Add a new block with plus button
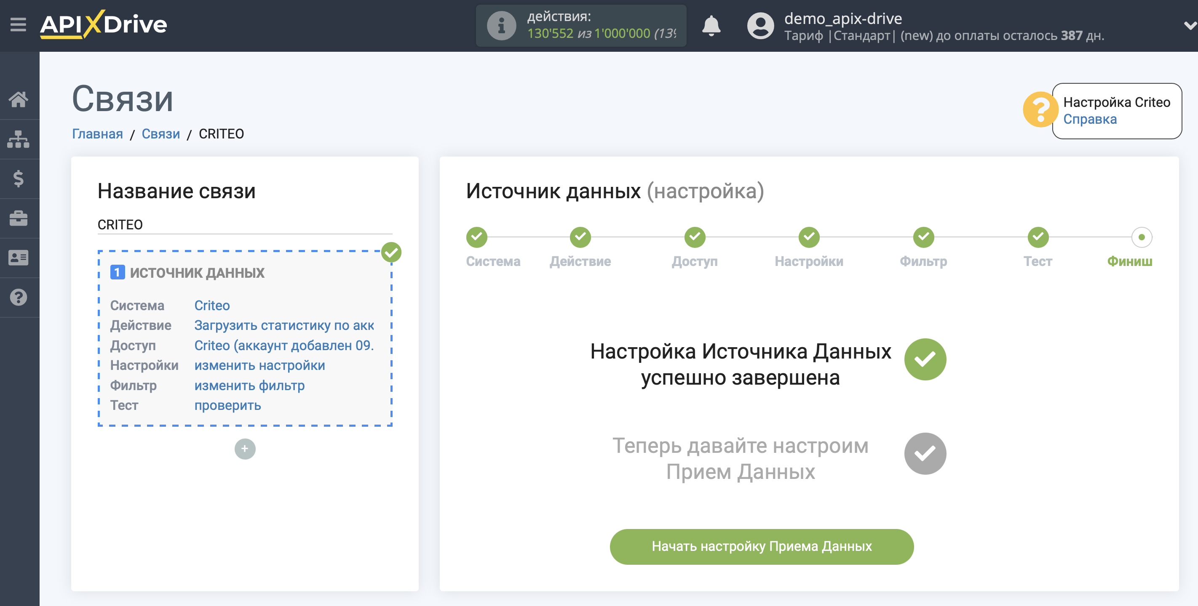Image resolution: width=1198 pixels, height=606 pixels. pos(245,449)
